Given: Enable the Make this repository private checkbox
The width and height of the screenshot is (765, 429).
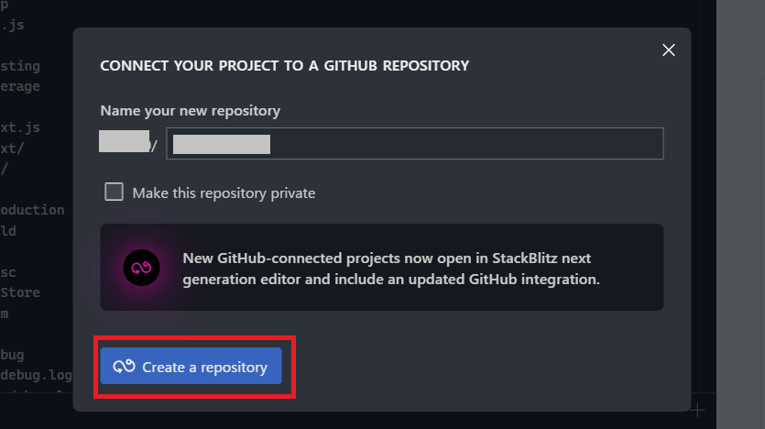Looking at the screenshot, I should tap(114, 192).
